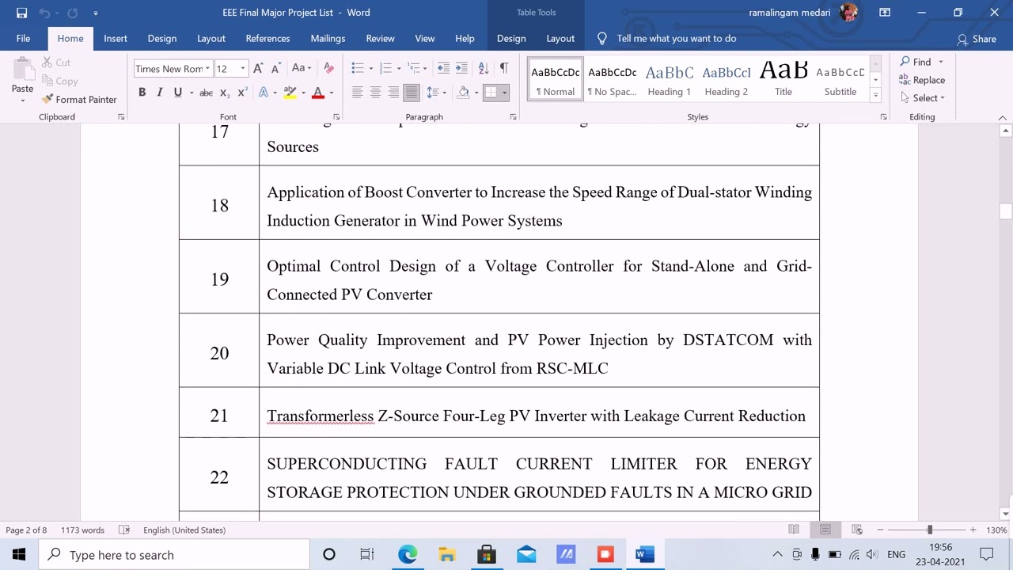The width and height of the screenshot is (1013, 570).
Task: Open the File tab
Action: click(23, 38)
